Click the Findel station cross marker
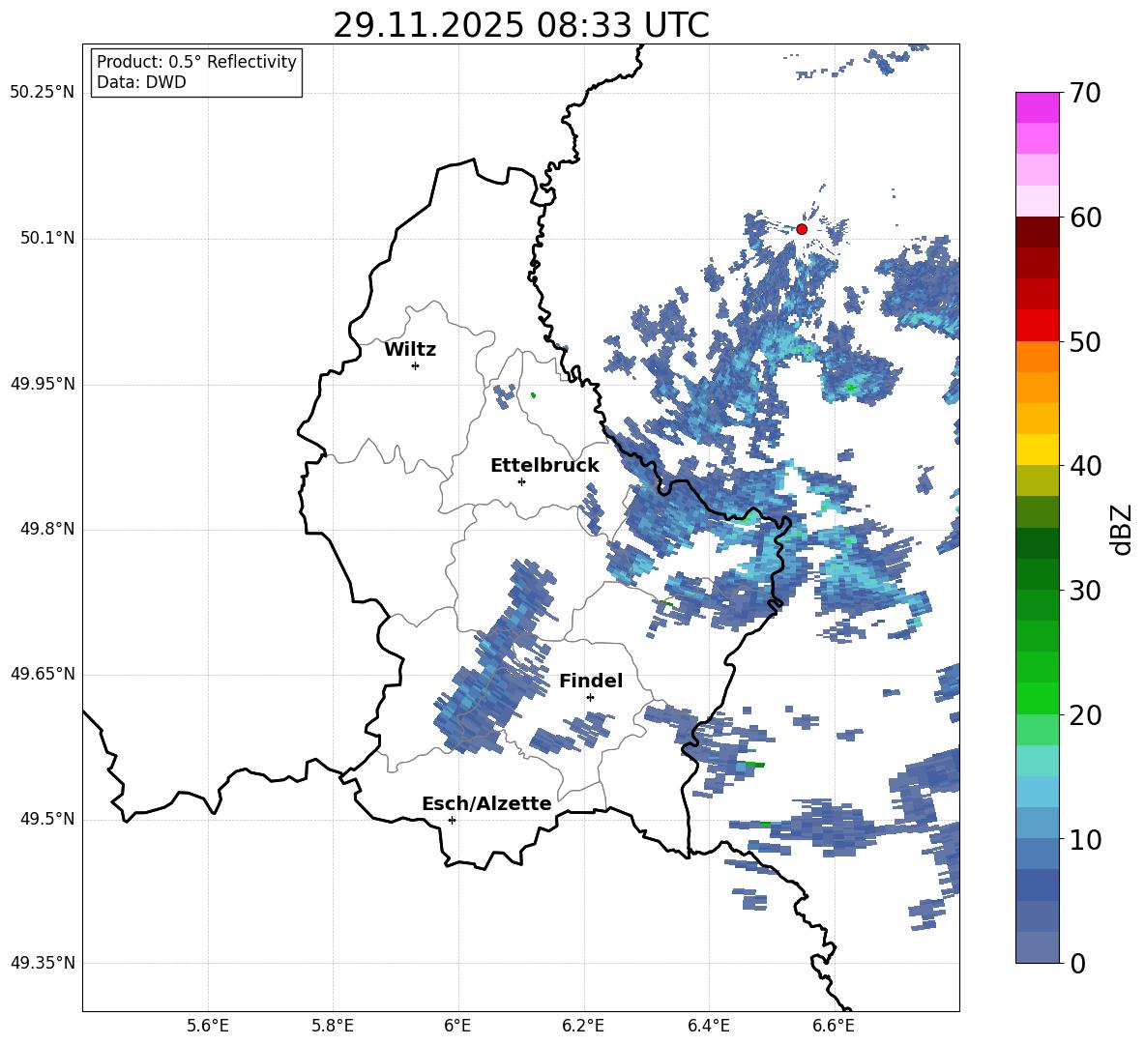Image resolution: width=1145 pixels, height=1045 pixels. pyautogui.click(x=590, y=698)
